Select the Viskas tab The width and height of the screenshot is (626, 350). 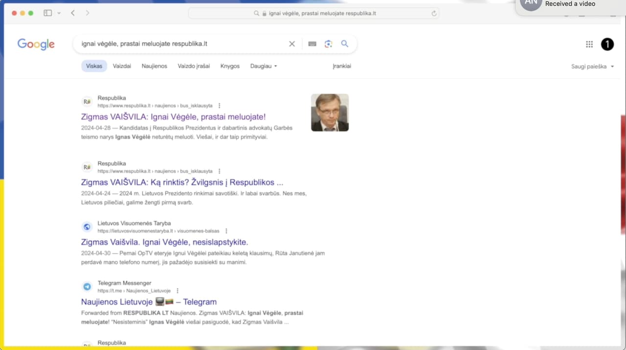(94, 66)
